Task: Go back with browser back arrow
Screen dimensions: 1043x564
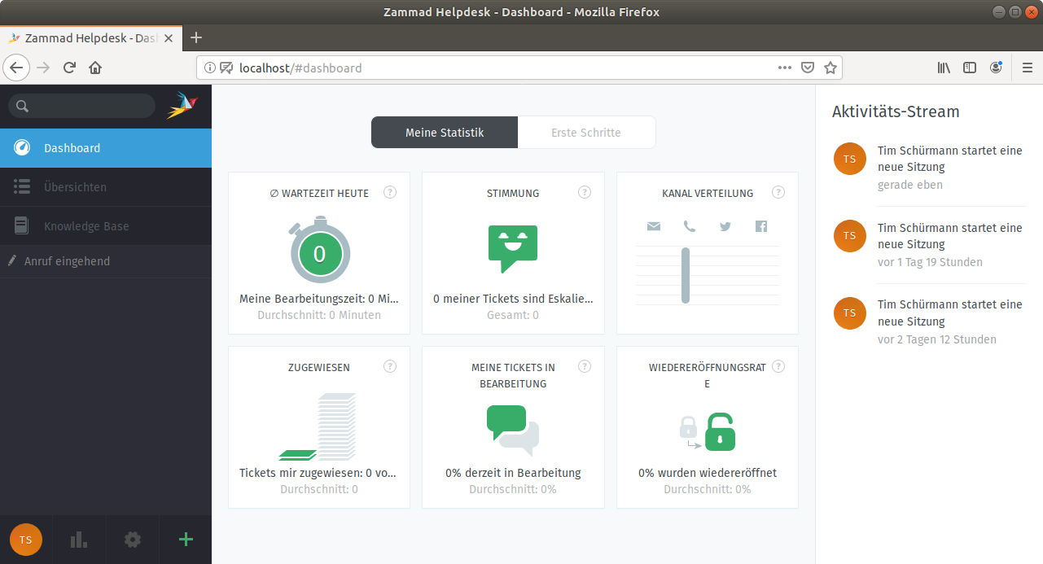Action: (17, 68)
